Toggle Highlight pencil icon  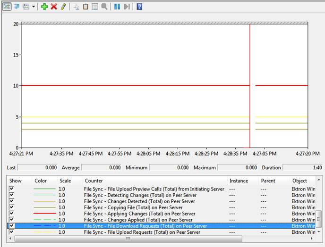(x=63, y=7)
